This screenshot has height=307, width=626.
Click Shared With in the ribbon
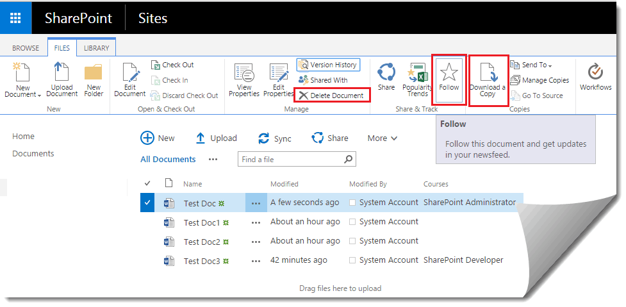324,80
